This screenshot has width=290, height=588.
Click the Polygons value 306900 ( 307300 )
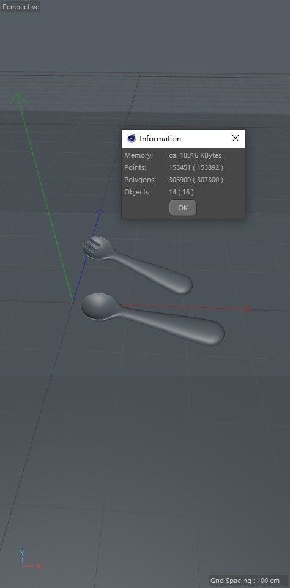(x=196, y=180)
